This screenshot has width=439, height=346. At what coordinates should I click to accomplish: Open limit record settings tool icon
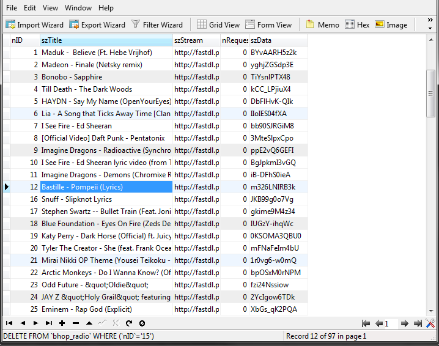(430, 323)
